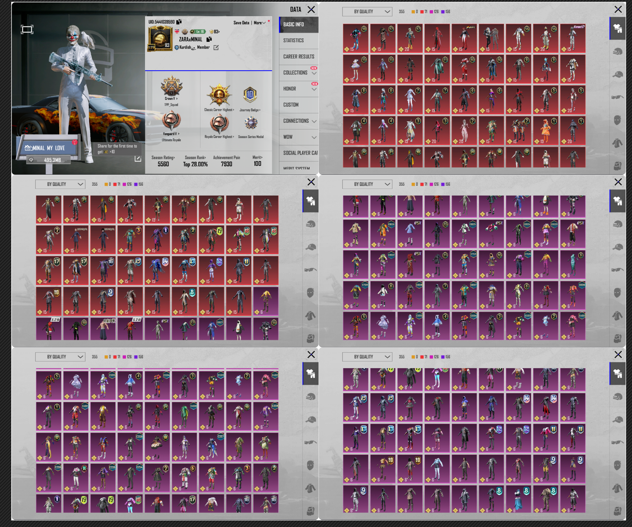Select glasses category icon in top-right inventory
This screenshot has width=632, height=527.
(617, 97)
